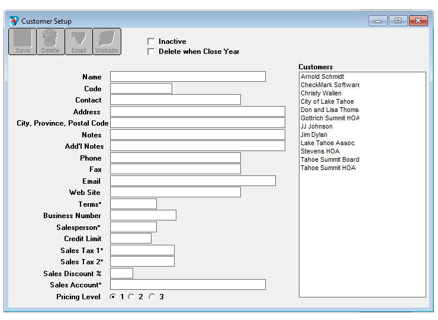The image size is (438, 320).
Task: Click the Sales Discount % field
Action: [x=121, y=273]
